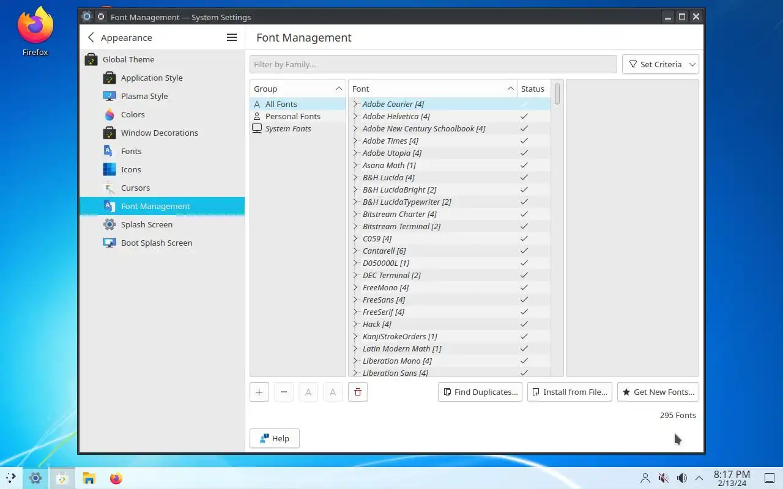Open the clock showing 8:17 PM
783x489 pixels.
point(732,478)
